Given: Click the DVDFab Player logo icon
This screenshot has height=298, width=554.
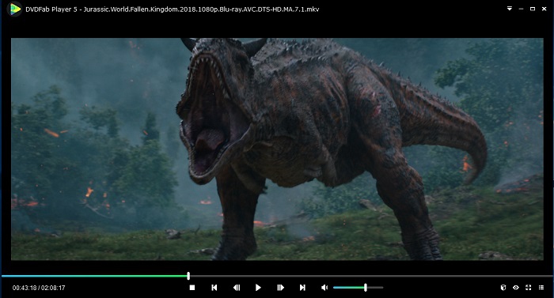Looking at the screenshot, I should click(x=15, y=9).
